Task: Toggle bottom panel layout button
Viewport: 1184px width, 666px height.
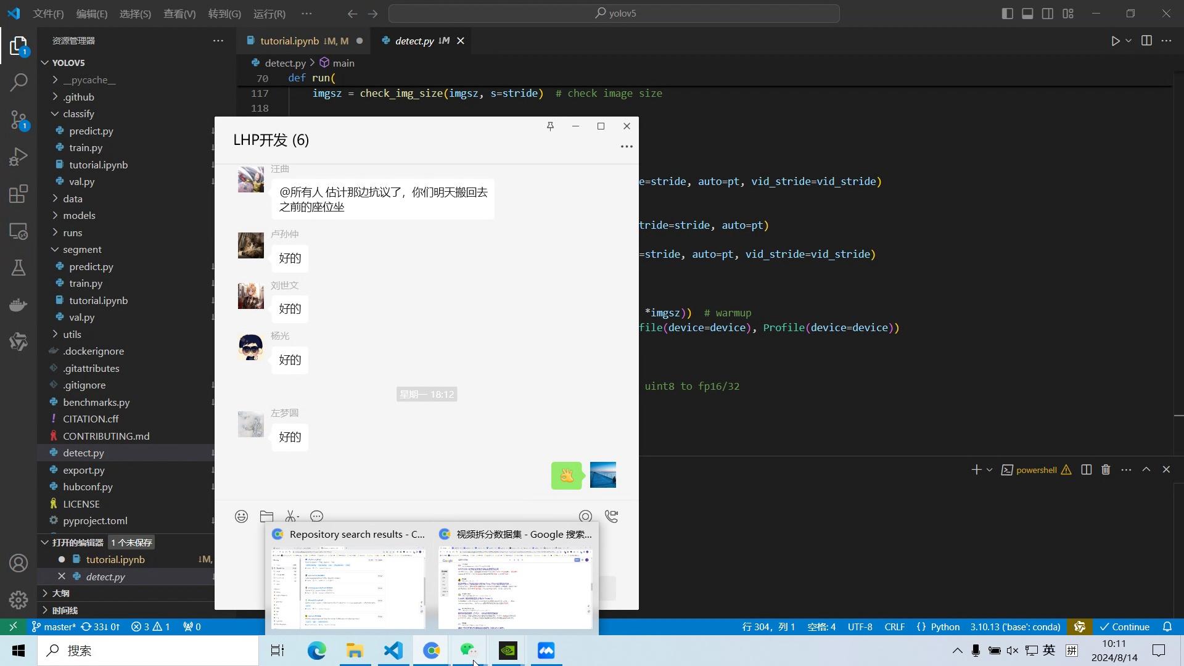Action: 1027,14
